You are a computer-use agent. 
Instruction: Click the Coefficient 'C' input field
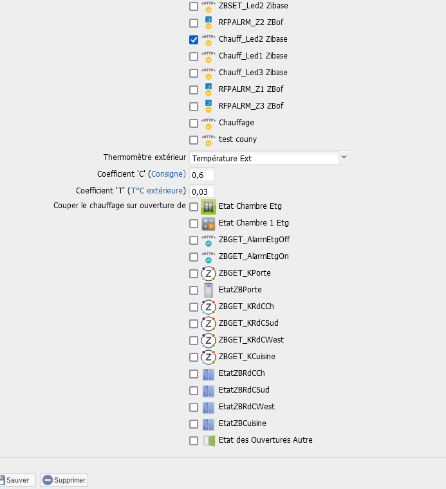click(201, 175)
